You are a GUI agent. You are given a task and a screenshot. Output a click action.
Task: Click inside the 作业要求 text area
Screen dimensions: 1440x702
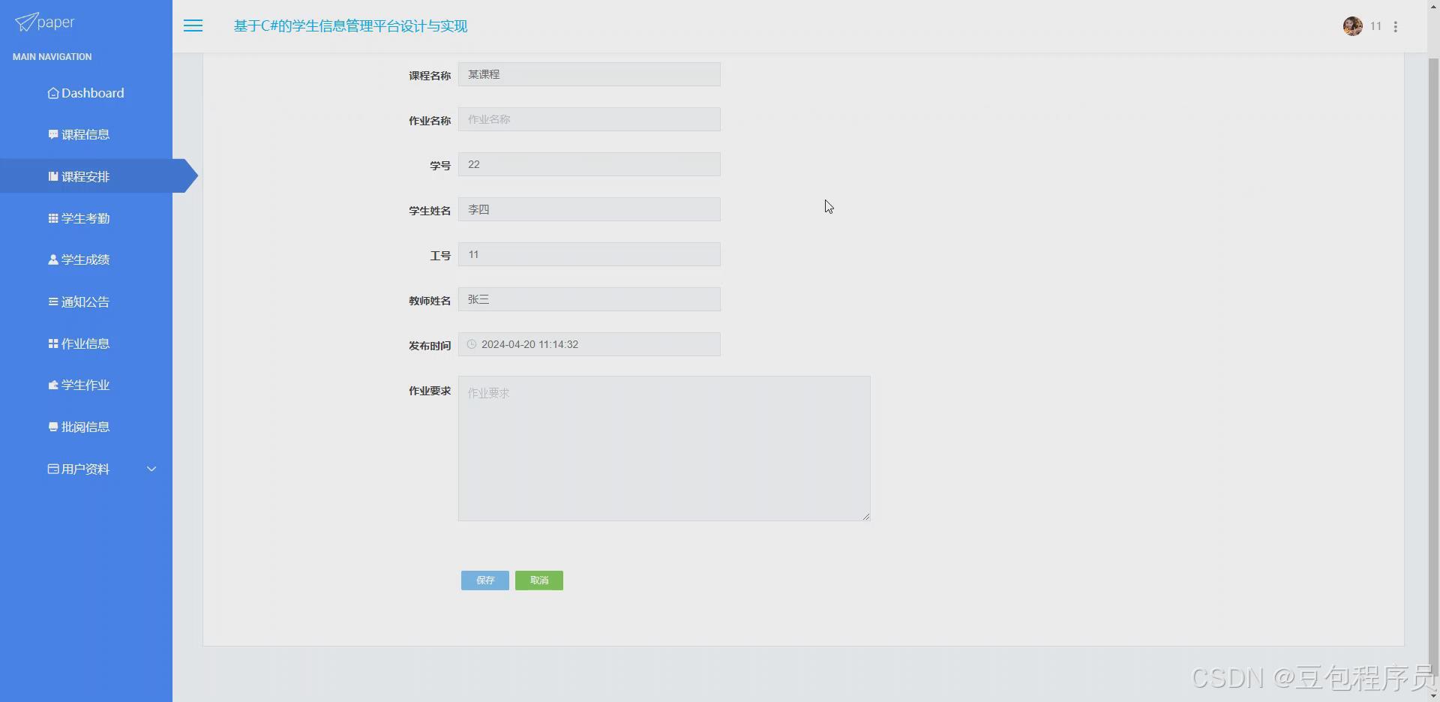(664, 448)
